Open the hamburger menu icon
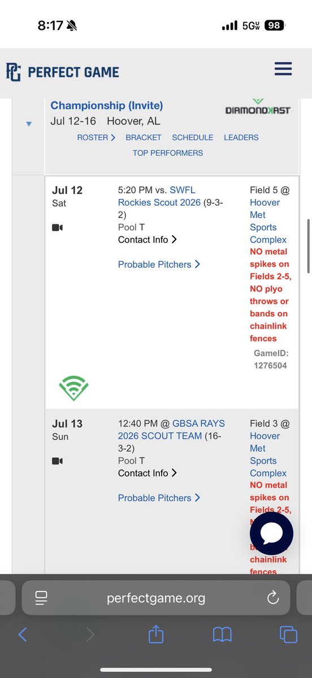 click(x=283, y=69)
